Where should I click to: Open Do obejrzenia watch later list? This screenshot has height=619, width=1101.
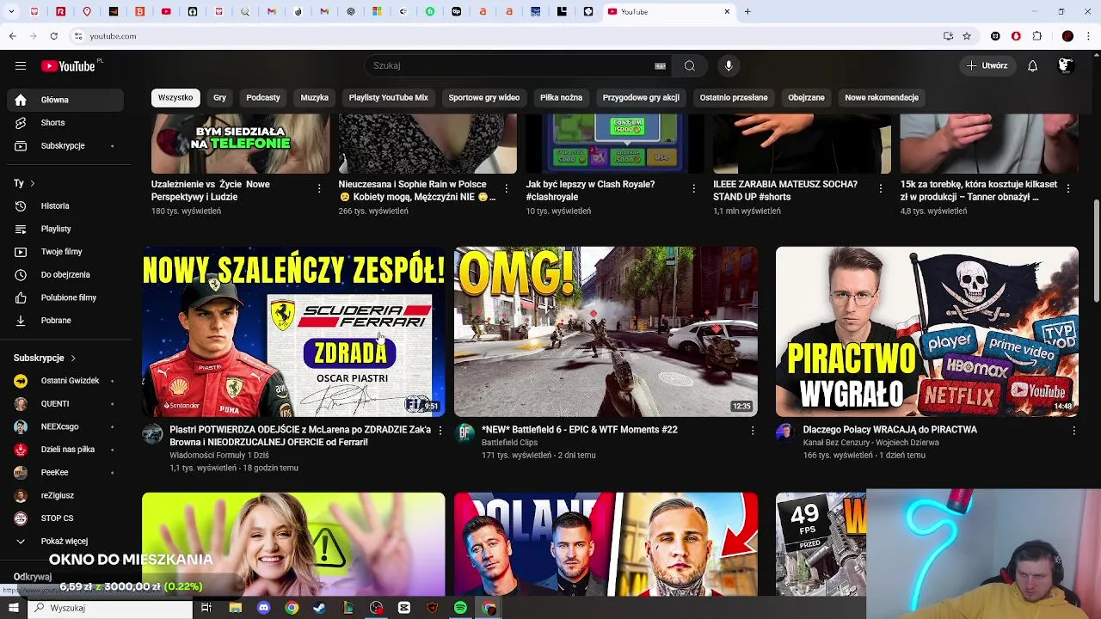[65, 274]
